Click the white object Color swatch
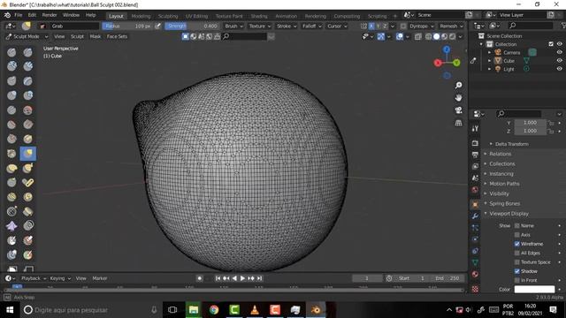Viewport: 566px width, 318px height. pos(534,289)
